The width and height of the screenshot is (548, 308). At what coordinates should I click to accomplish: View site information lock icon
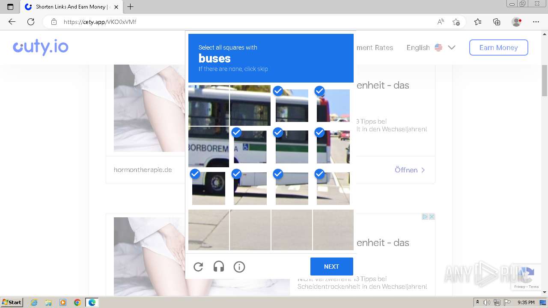(x=54, y=22)
